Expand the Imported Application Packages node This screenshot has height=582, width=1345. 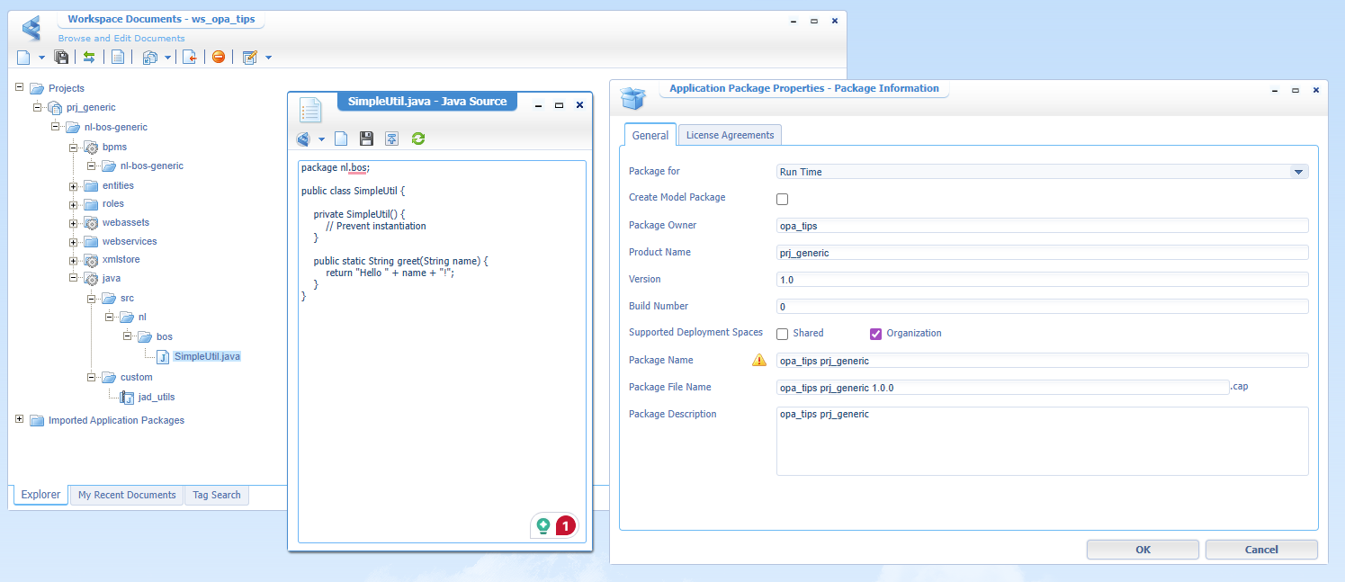20,419
